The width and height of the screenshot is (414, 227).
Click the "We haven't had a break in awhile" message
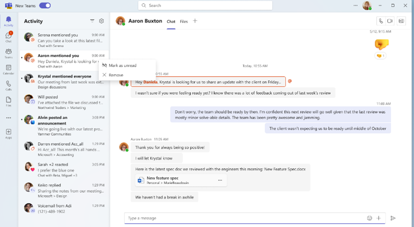pos(165,197)
